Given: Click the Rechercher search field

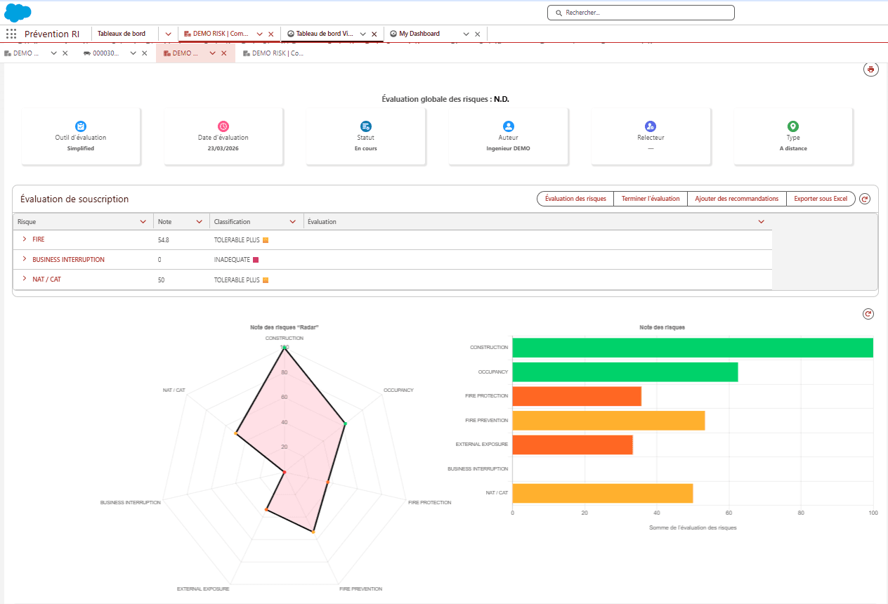Looking at the screenshot, I should pyautogui.click(x=641, y=13).
